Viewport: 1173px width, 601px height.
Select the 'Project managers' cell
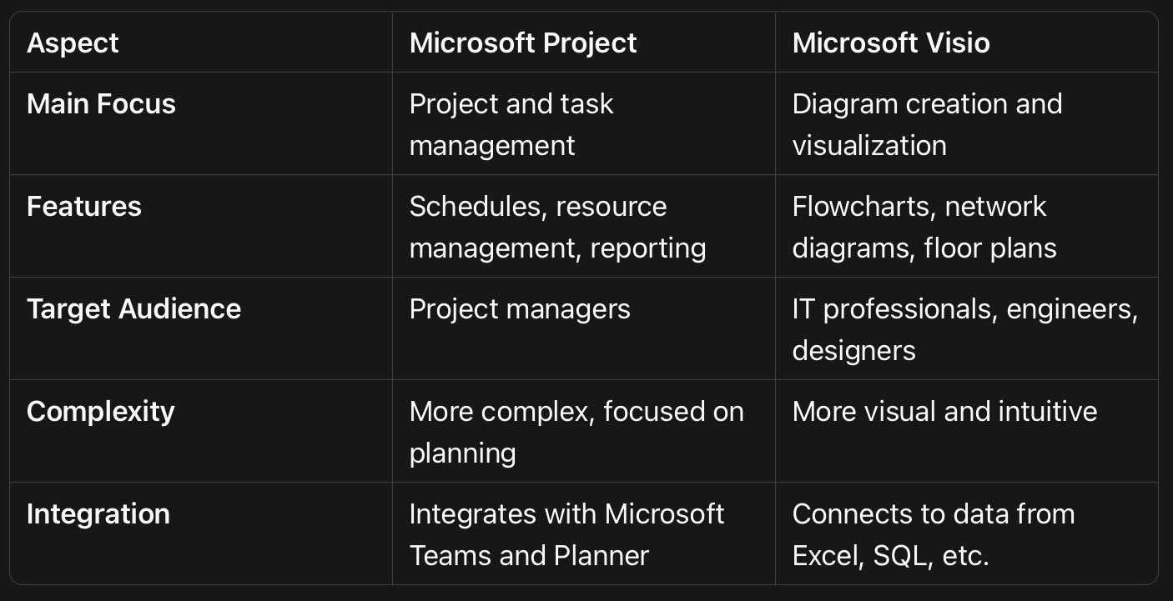tap(520, 309)
